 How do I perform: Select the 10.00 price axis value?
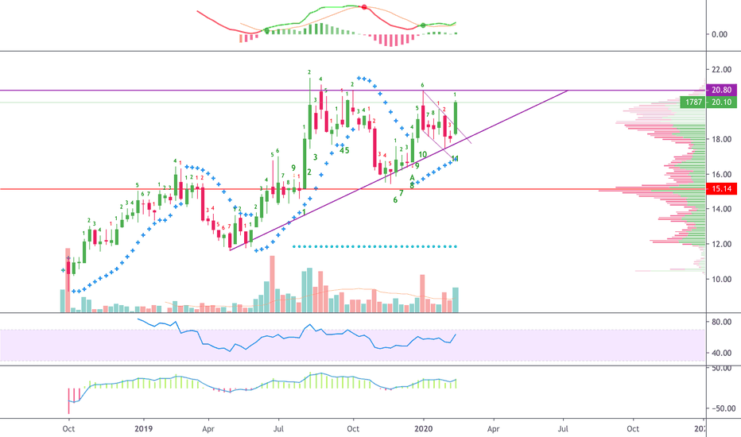click(721, 279)
